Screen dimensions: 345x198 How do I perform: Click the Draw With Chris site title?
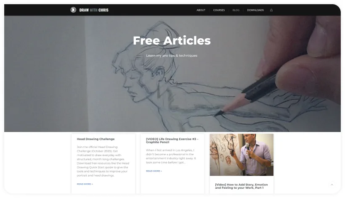(x=94, y=10)
